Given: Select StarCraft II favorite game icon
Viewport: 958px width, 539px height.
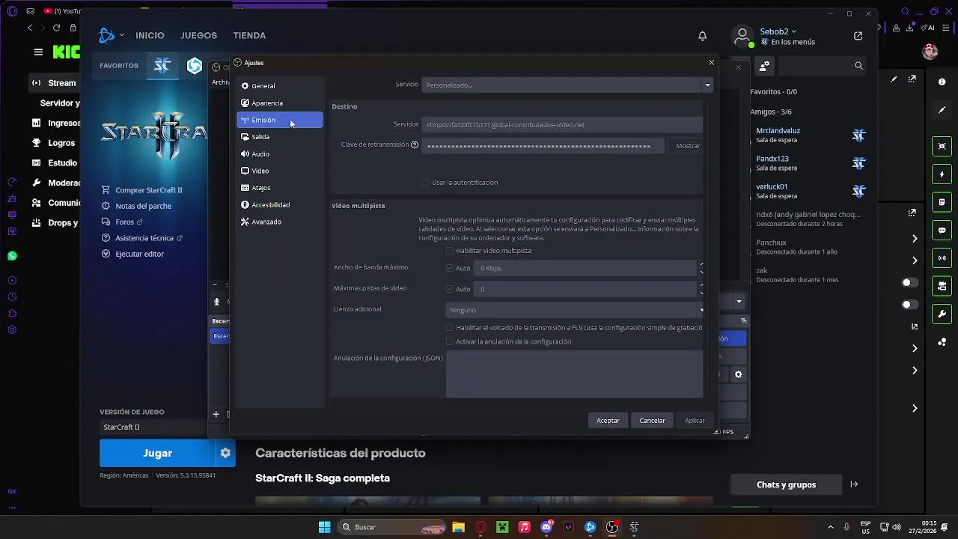Looking at the screenshot, I should coord(162,65).
